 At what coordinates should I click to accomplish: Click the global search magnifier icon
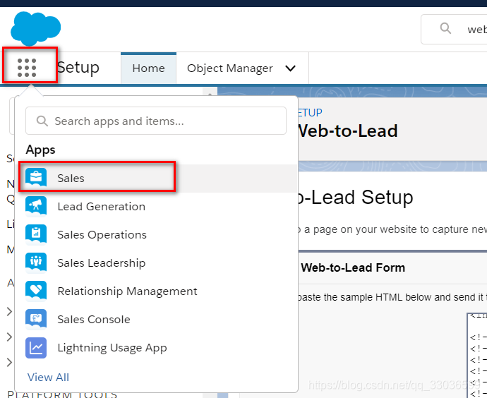[x=445, y=28]
